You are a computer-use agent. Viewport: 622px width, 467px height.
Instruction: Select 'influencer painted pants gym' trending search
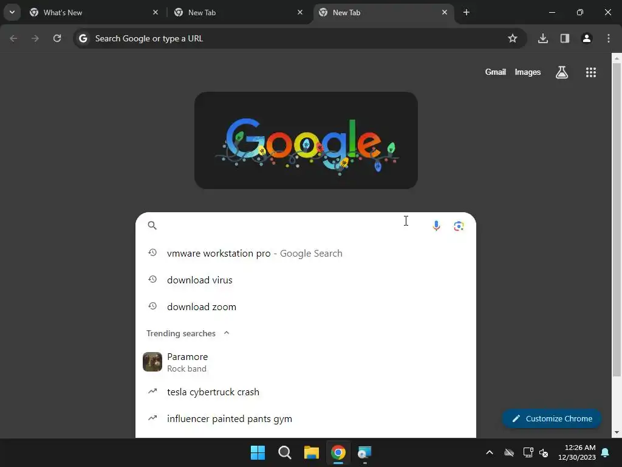pos(306,418)
